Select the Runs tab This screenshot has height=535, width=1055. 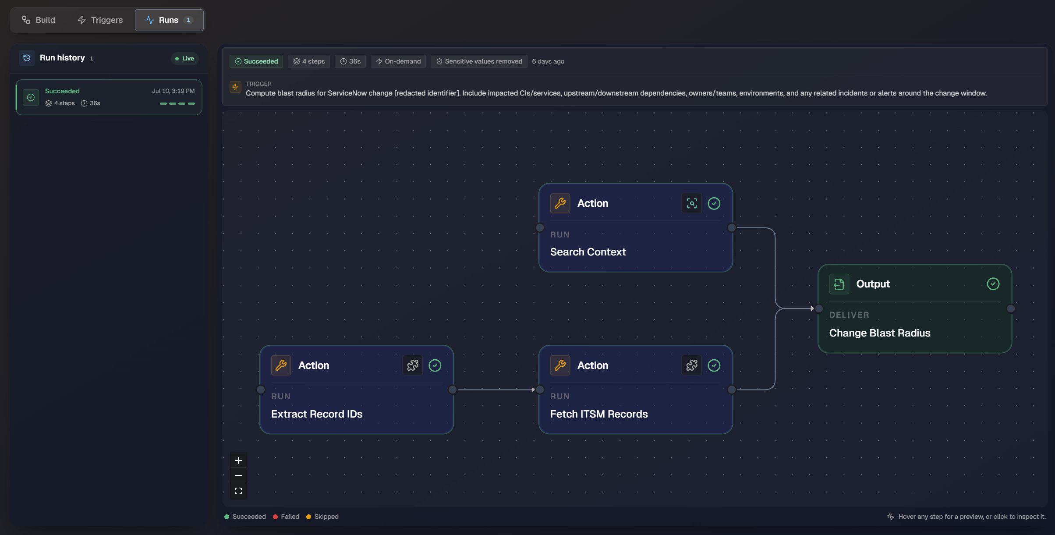169,20
